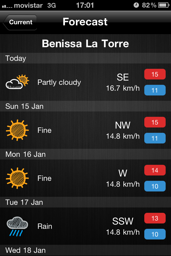The width and height of the screenshot is (171, 256).
Task: Tap the rain cloud icon for Tue 17 Jan
Action: (x=17, y=226)
